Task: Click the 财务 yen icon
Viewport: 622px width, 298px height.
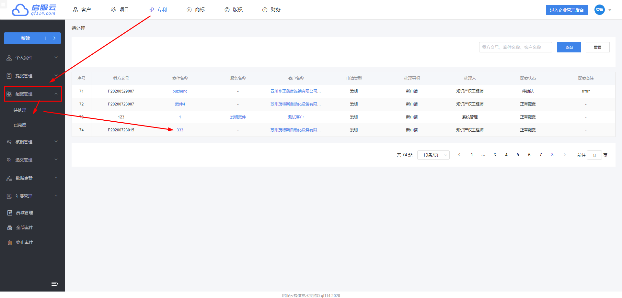Action: 265,10
